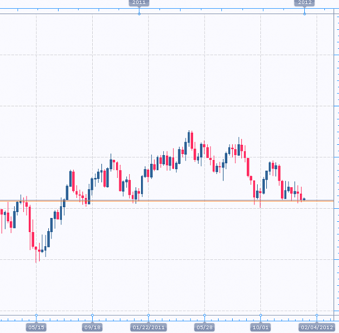Viewport: 339px width, 333px height.
Task: Select the 2012 year marker on the top axis
Action: tap(304, 3)
